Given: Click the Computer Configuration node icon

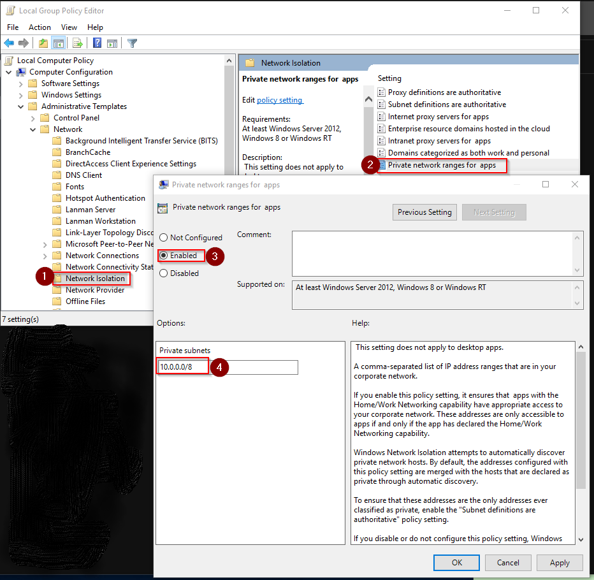Looking at the screenshot, I should [21, 72].
